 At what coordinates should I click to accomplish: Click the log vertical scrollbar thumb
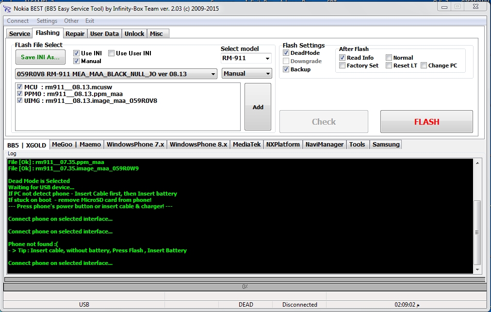(477, 232)
